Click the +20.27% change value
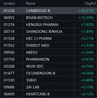Viewport: 97px width, 98px height. pyautogui.click(x=86, y=11)
